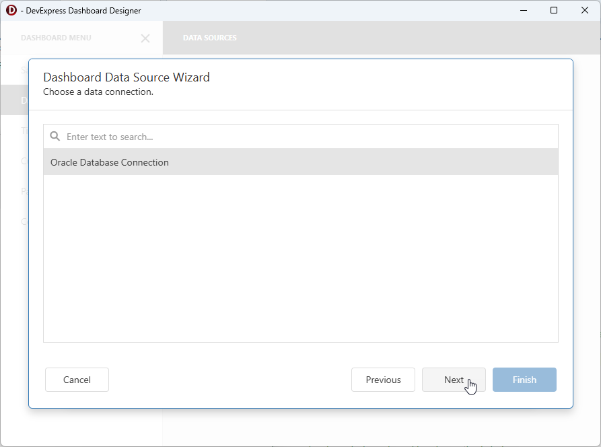Close the DevExpress Dashboard Designer
The image size is (601, 447).
(585, 10)
